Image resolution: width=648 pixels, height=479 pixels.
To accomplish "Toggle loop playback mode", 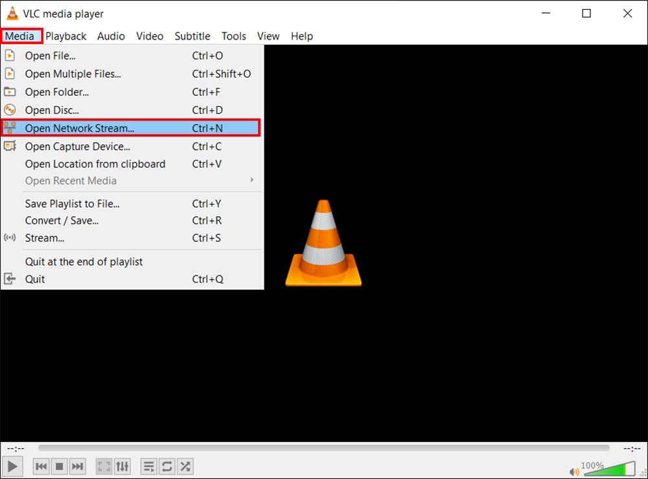I will 167,465.
